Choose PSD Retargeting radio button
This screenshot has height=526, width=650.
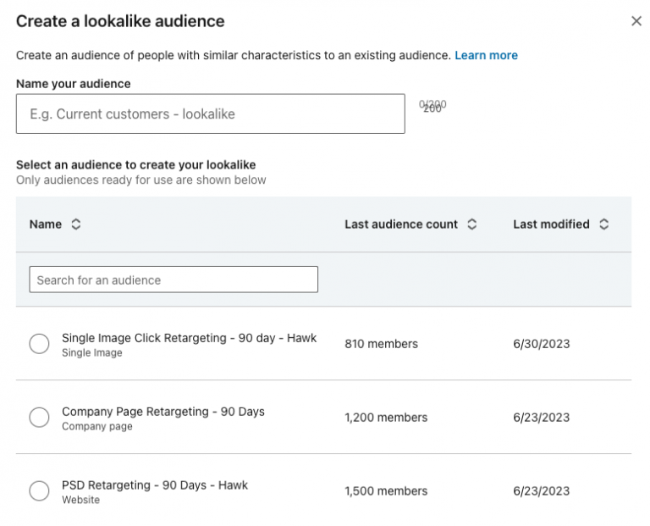coord(39,491)
